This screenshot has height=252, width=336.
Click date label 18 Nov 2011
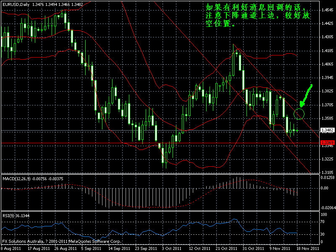[x=307, y=249]
